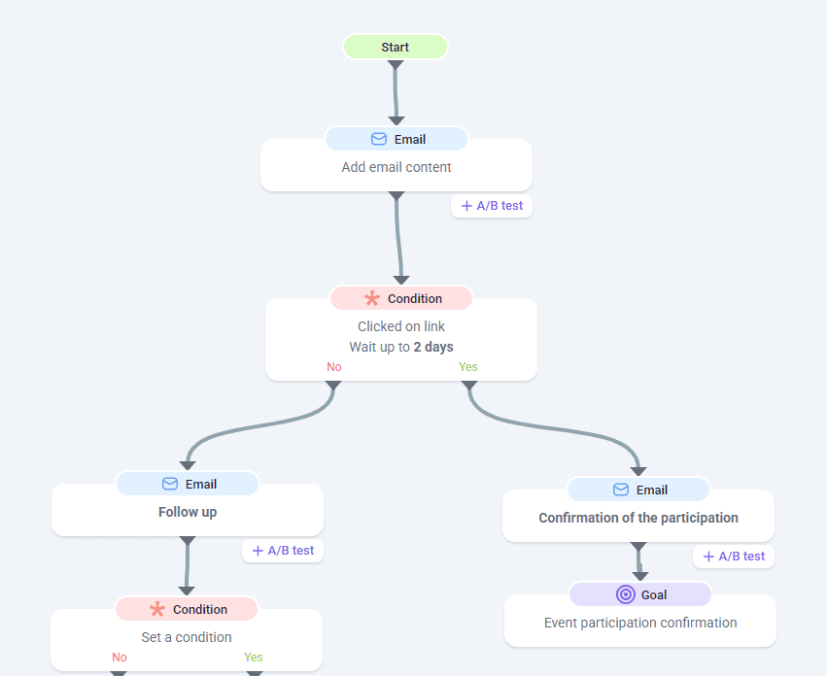Select the Follow up email block

pyautogui.click(x=188, y=512)
